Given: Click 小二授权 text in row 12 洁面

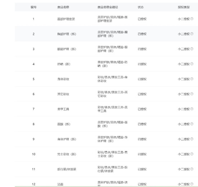Looking at the screenshot, I should pos(184,184).
